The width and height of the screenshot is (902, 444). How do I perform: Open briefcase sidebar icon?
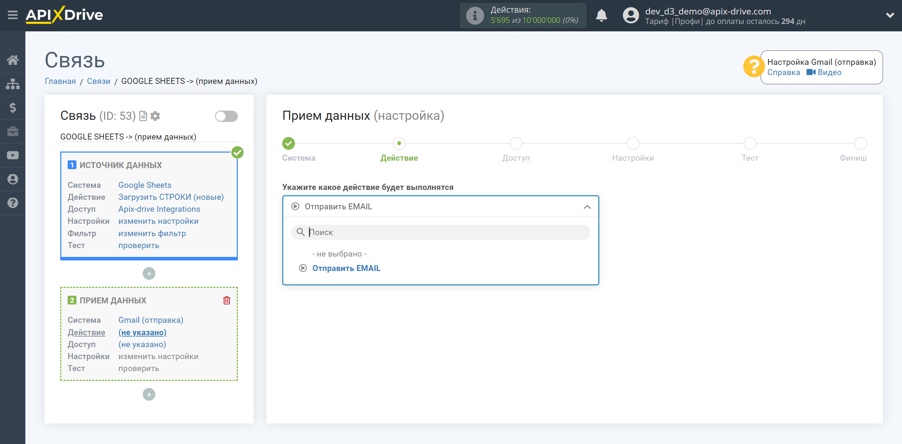(x=13, y=131)
